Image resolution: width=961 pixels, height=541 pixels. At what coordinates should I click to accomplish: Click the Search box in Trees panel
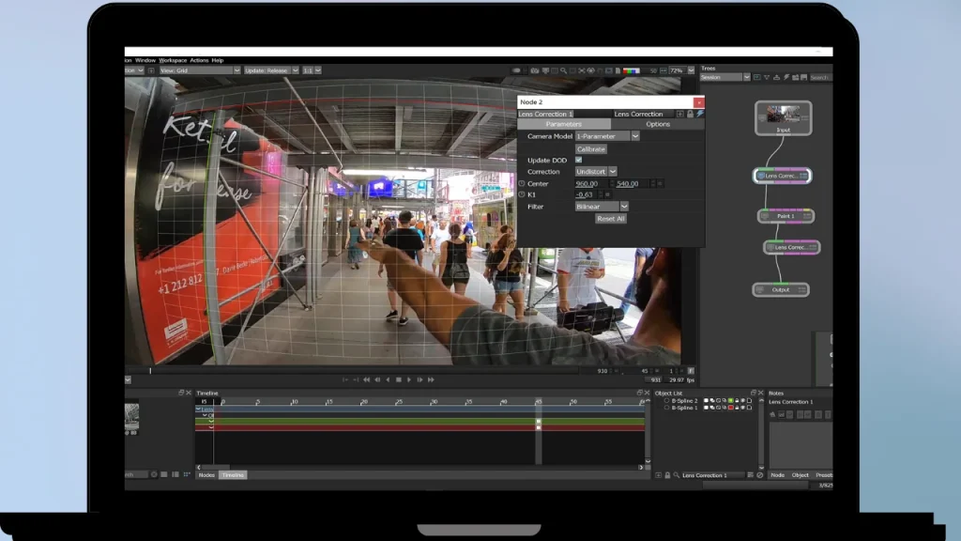pos(820,78)
